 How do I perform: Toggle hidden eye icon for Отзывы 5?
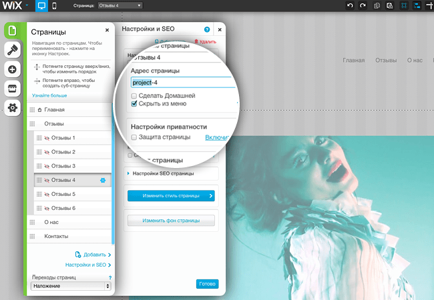click(x=47, y=194)
